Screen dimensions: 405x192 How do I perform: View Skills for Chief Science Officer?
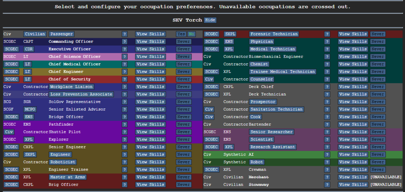pos(150,57)
